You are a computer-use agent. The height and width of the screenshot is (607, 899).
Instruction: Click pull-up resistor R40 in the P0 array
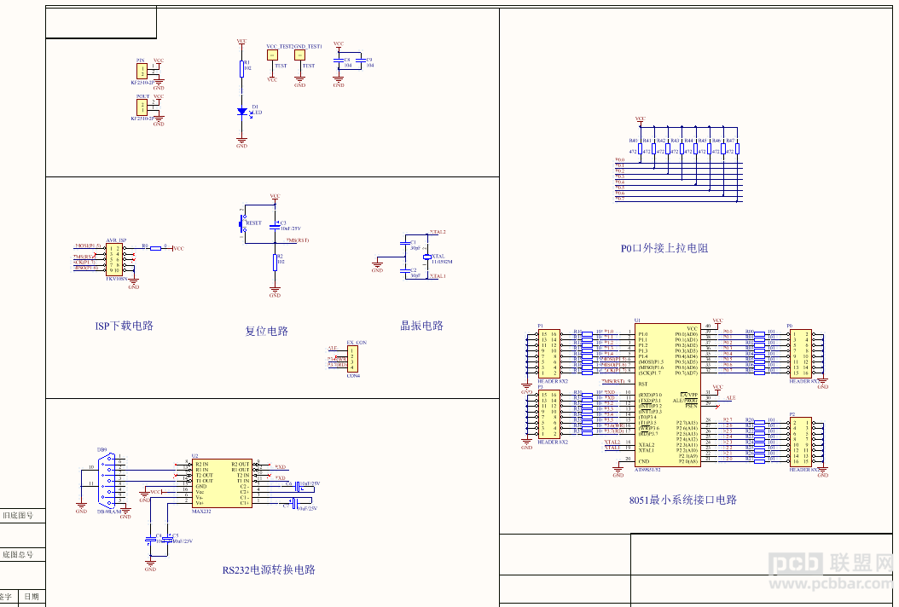click(x=641, y=149)
